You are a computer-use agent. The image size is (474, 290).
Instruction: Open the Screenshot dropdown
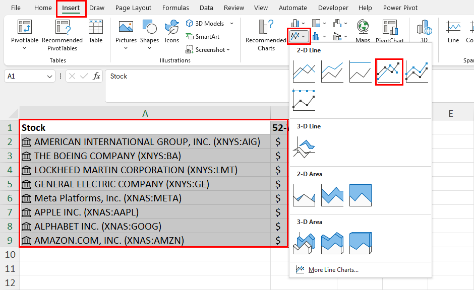tap(208, 49)
